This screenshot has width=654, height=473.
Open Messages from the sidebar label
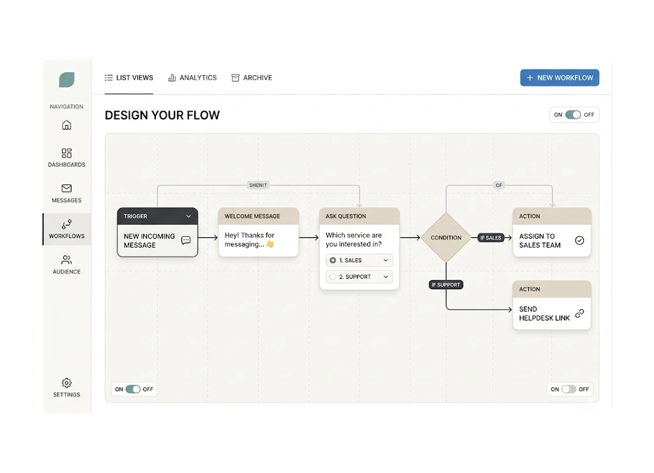pos(66,200)
